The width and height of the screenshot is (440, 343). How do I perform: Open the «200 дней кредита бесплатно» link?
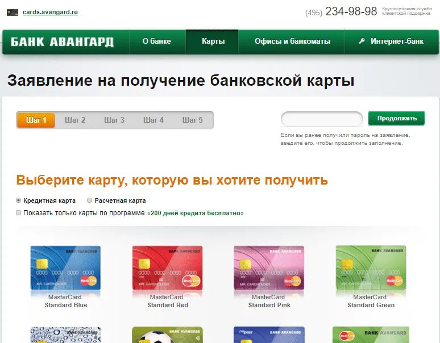pyautogui.click(x=196, y=213)
